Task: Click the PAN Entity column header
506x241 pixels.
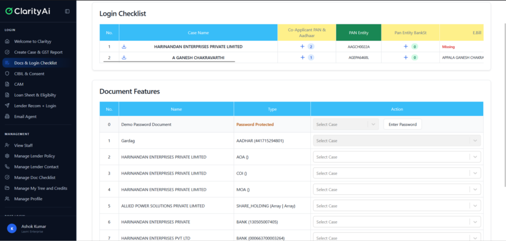Action: point(358,33)
